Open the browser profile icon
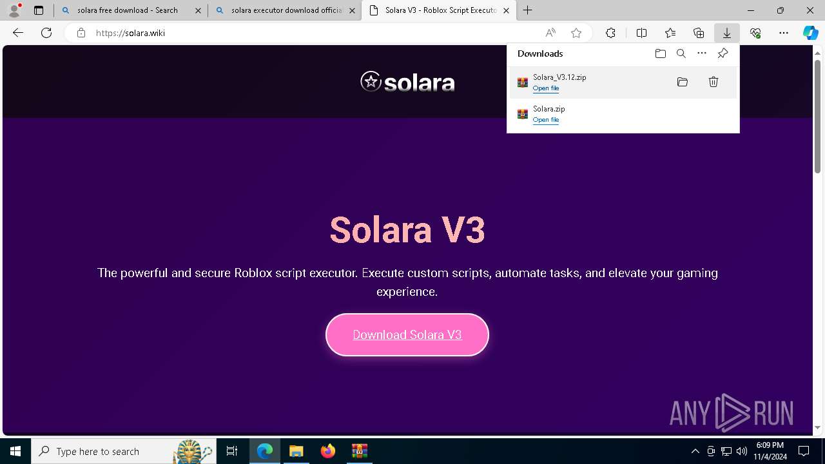The width and height of the screenshot is (825, 464). [x=14, y=10]
